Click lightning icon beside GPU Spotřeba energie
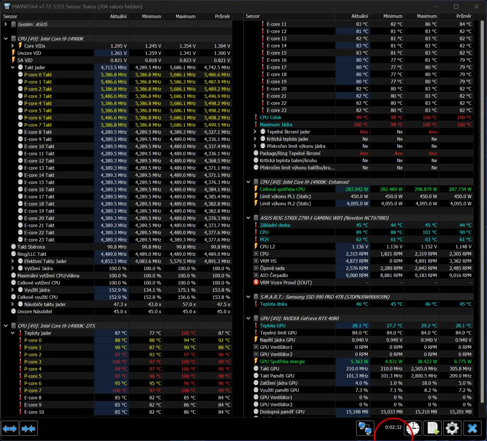The image size is (487, 441). [x=256, y=361]
